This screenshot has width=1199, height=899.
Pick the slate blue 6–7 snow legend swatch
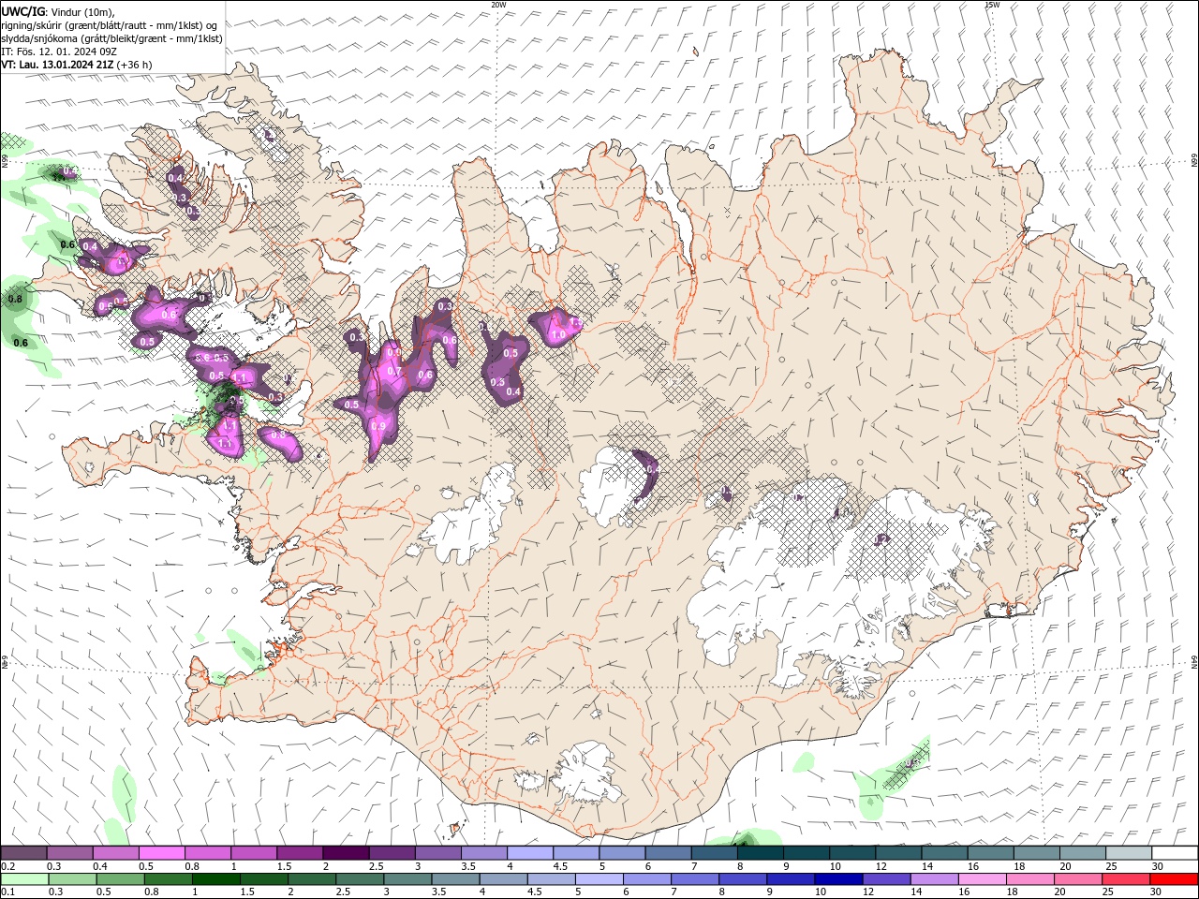coord(669,853)
